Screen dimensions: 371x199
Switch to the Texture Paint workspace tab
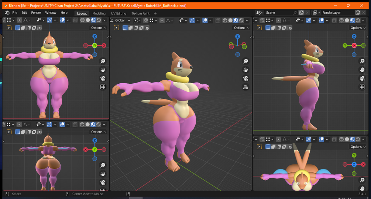tap(141, 14)
